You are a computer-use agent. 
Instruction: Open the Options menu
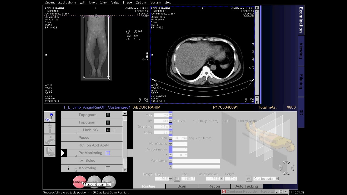click(x=141, y=2)
